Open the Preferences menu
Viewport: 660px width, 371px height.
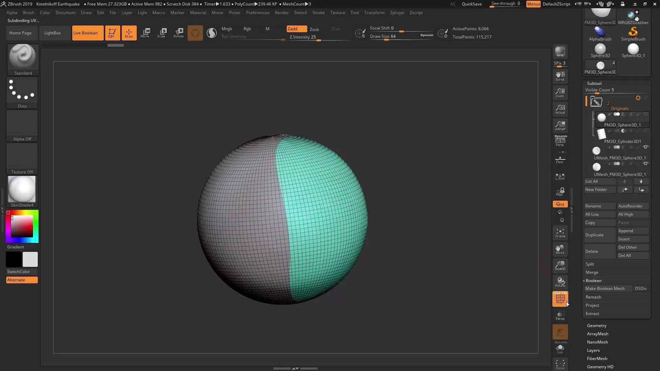click(257, 13)
